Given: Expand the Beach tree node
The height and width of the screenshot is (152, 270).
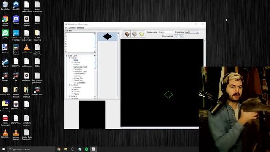Looking at the screenshot, I should click(x=72, y=90).
